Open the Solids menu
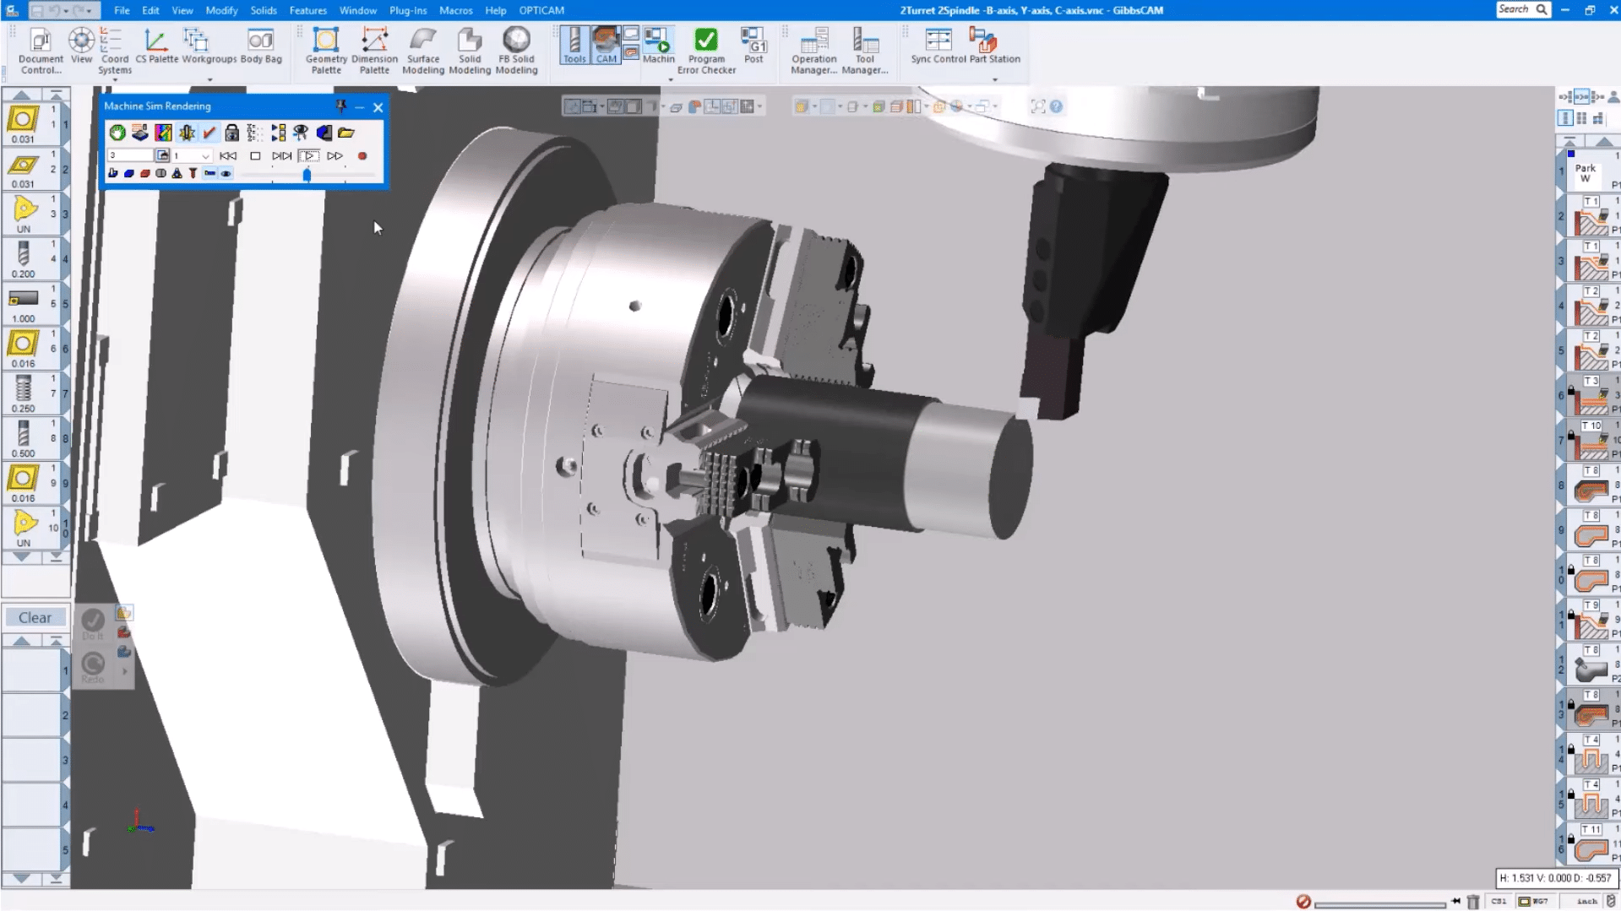Viewport: 1621px width, 911px height. [x=264, y=10]
